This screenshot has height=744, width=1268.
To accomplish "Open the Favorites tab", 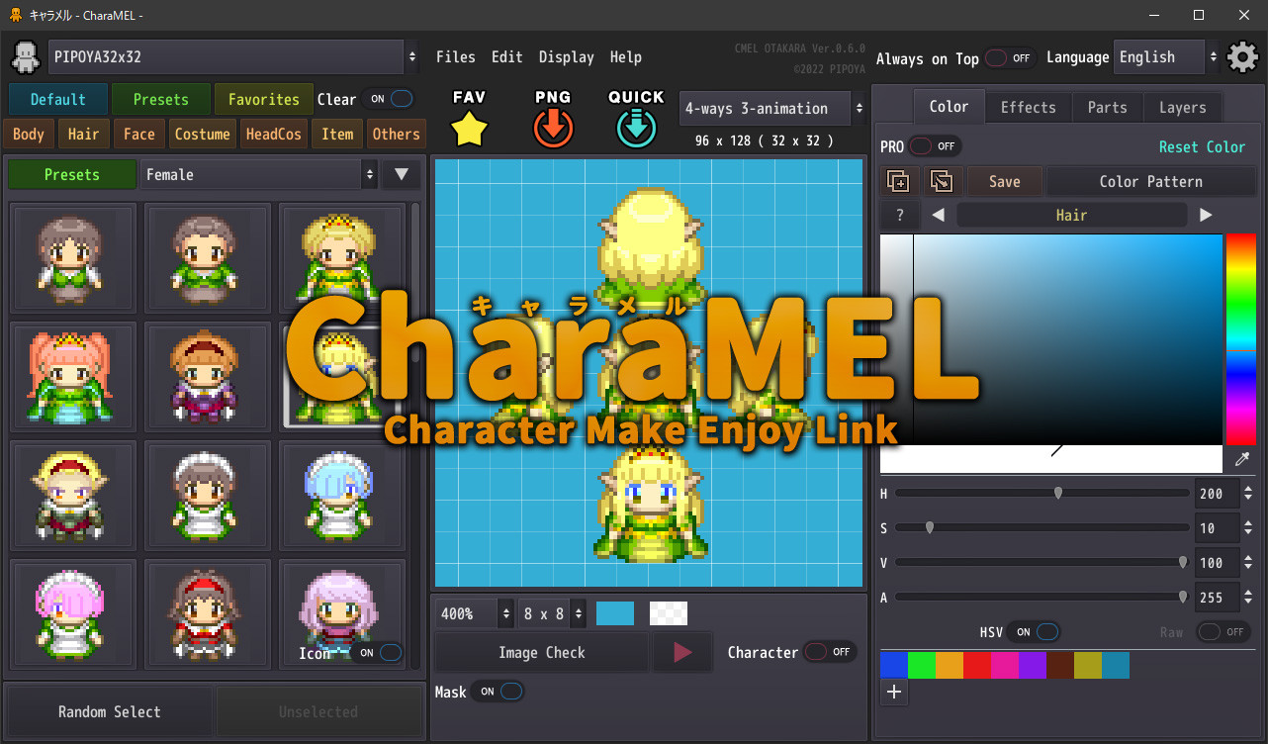I will click(263, 99).
